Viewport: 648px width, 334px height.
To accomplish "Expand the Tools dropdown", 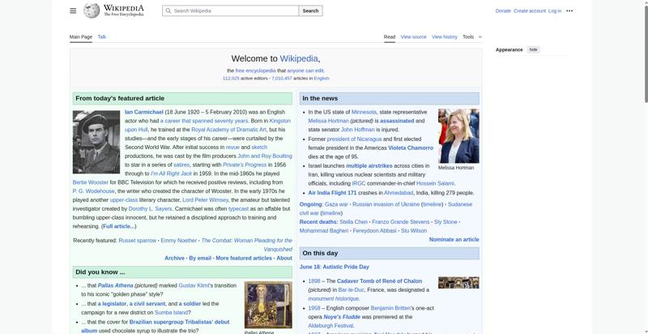I will [472, 36].
